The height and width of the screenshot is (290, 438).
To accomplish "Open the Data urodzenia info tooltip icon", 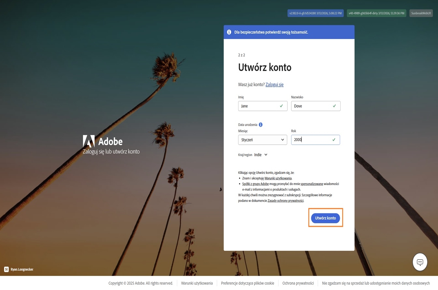I will 260,124.
